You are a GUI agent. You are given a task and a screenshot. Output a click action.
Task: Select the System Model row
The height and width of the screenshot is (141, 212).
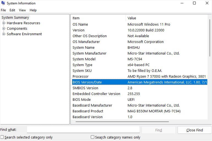point(140,59)
